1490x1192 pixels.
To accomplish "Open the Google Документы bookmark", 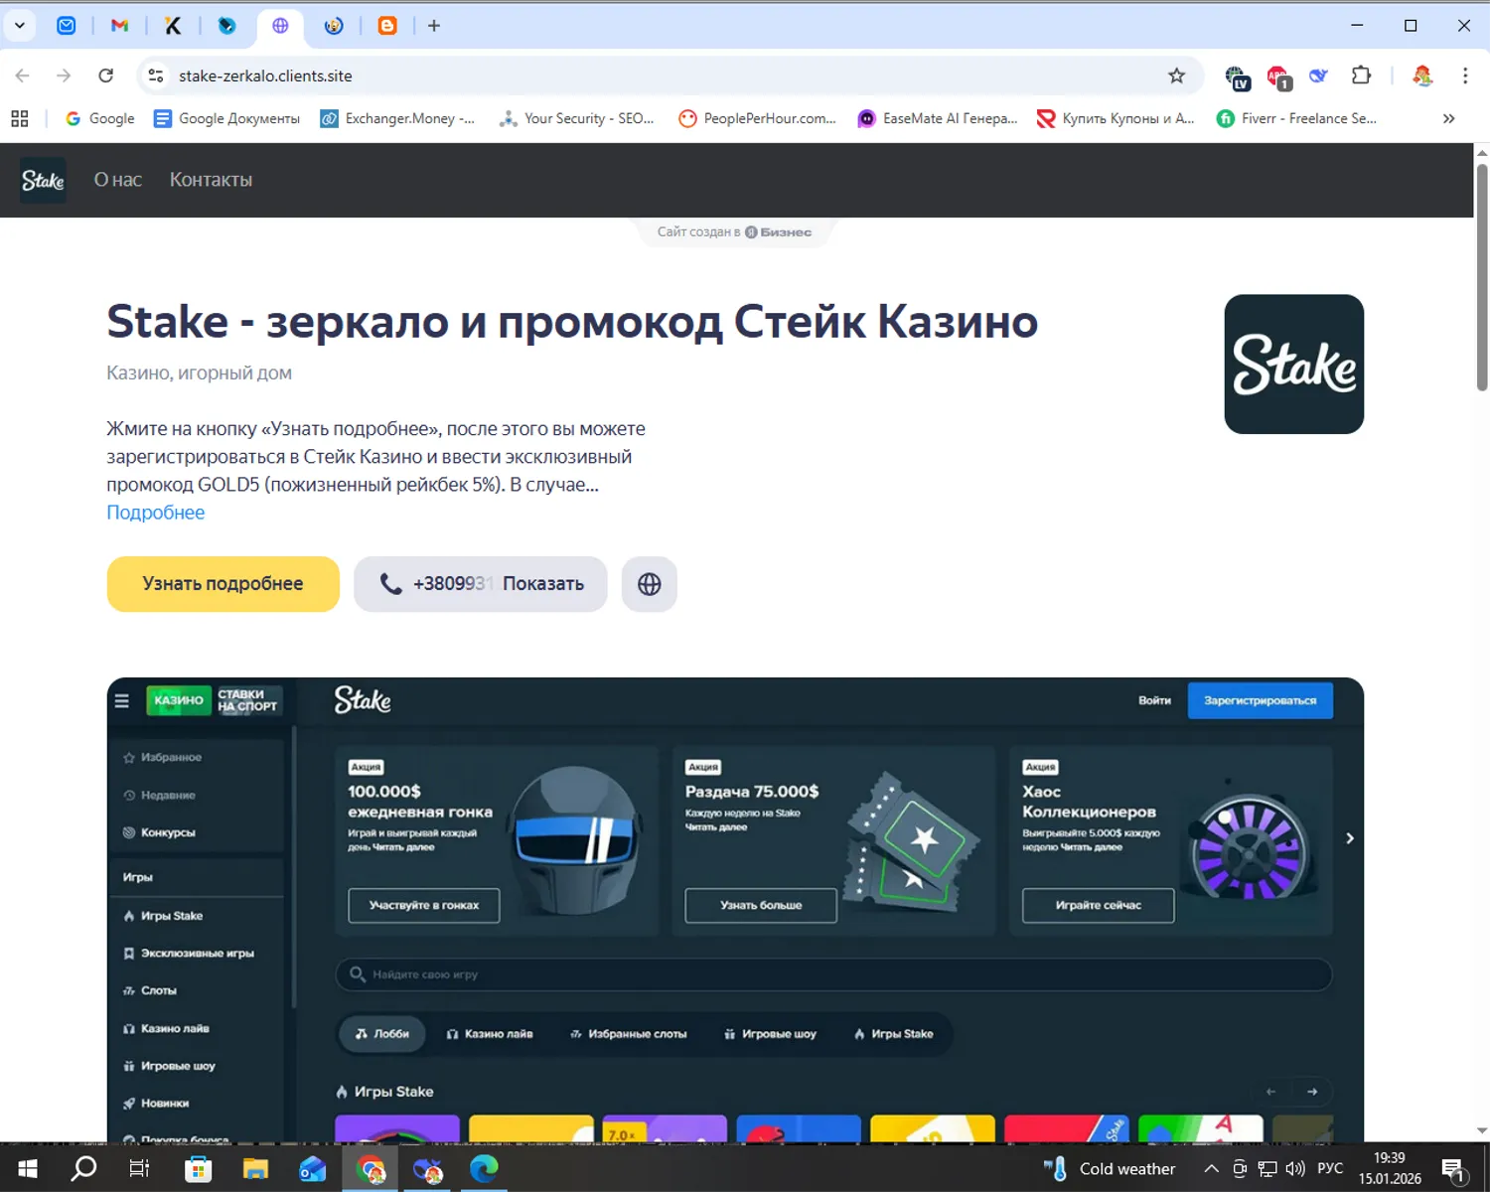I will [x=227, y=119].
